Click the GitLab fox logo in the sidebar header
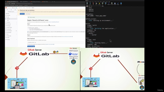The height and width of the screenshot is (92, 164). tap(6, 8)
